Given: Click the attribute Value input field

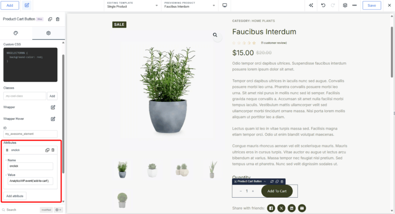Looking at the screenshot, I should click(x=30, y=180).
